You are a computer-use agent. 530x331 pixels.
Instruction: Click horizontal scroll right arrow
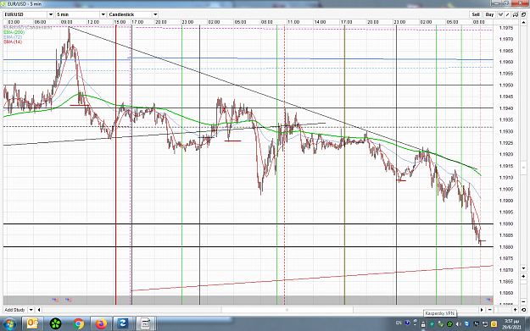[482, 310]
